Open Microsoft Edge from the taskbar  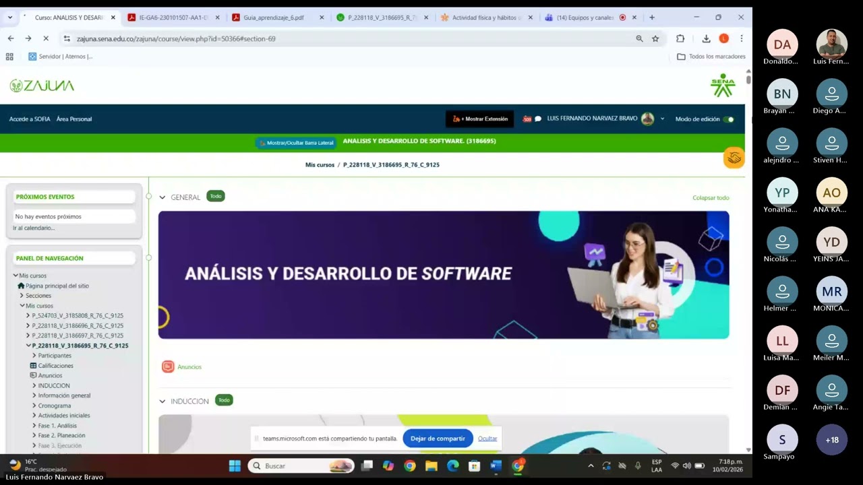click(452, 465)
